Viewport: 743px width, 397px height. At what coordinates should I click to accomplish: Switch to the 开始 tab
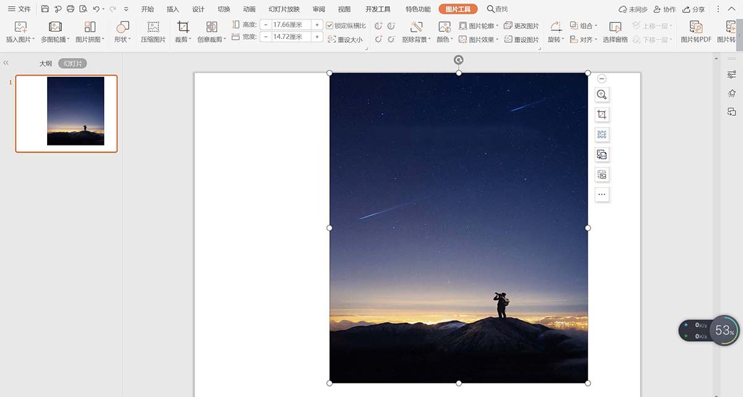click(147, 9)
